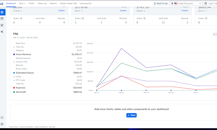217x130 pixels.
Task: Click the Estimated Payout value $908.47
Action: (x=78, y=73)
